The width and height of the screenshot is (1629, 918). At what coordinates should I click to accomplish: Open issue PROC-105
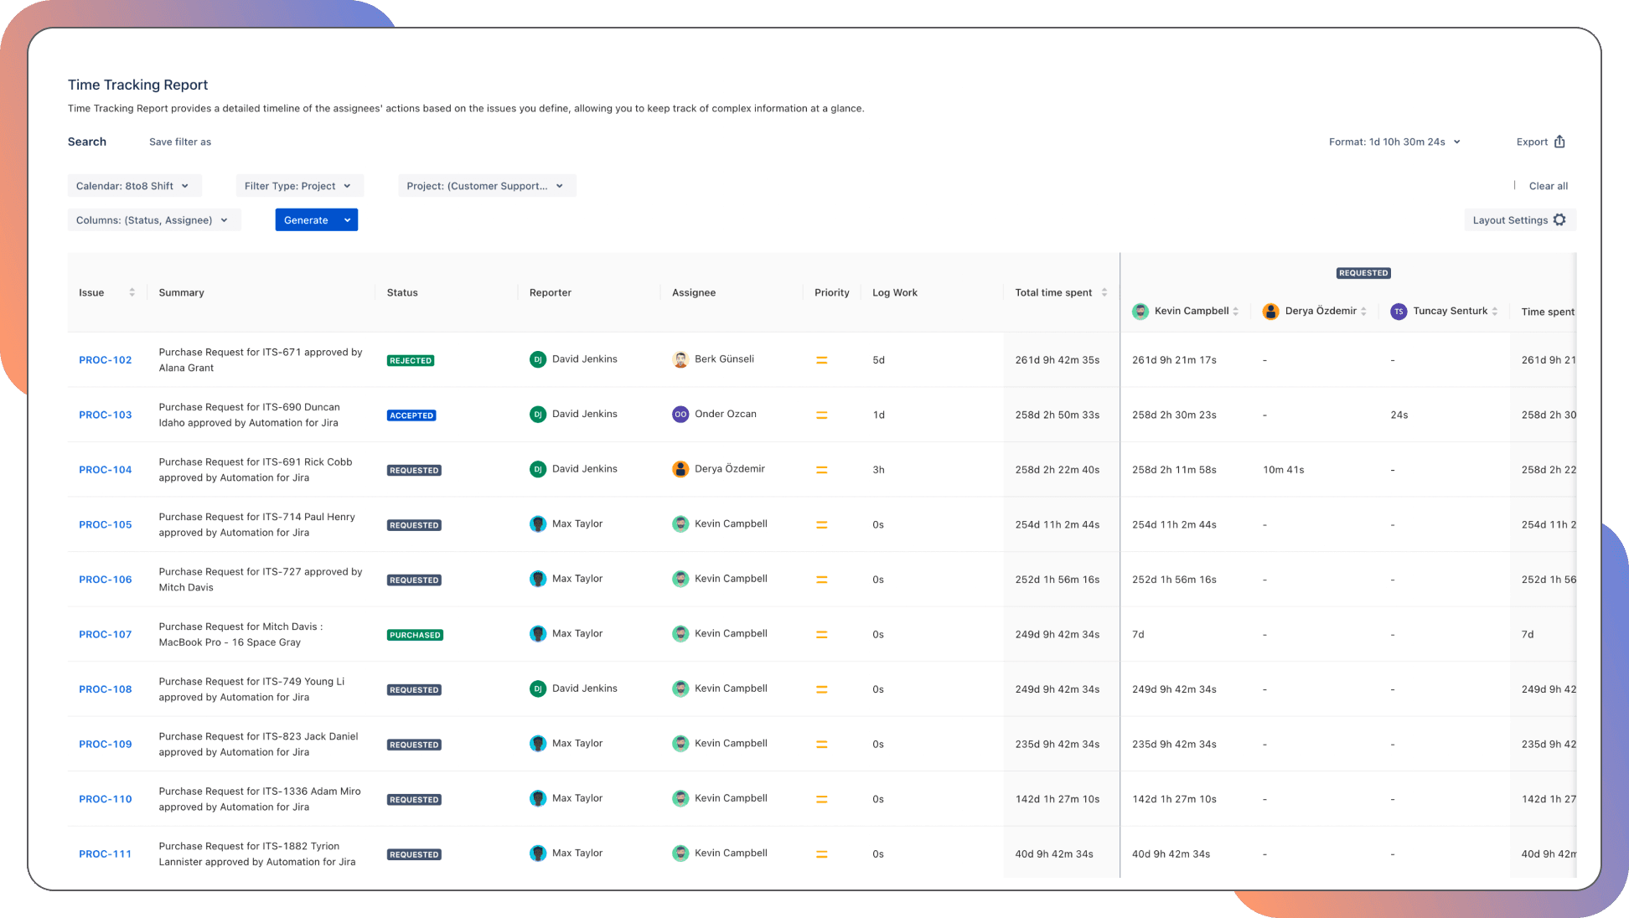105,524
